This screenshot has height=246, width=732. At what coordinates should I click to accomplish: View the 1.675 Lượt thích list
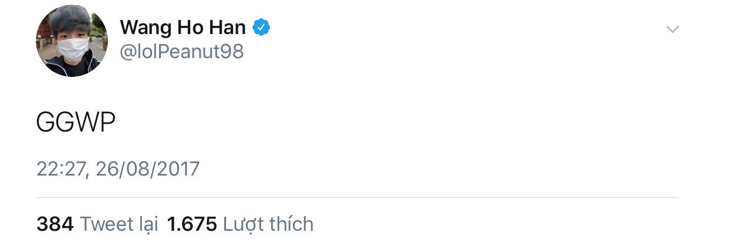coord(240,224)
